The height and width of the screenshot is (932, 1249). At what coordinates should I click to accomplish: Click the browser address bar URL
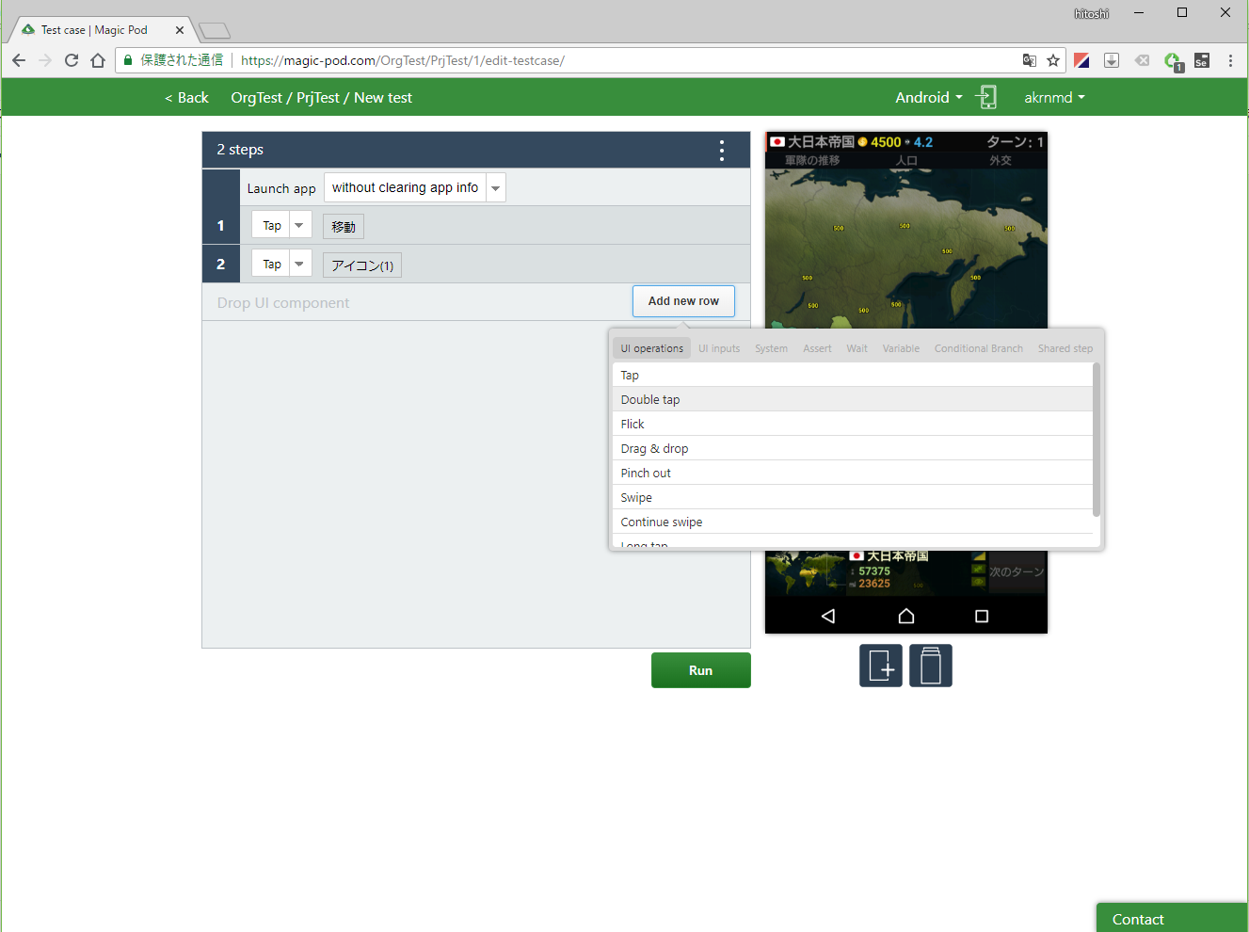(x=403, y=60)
